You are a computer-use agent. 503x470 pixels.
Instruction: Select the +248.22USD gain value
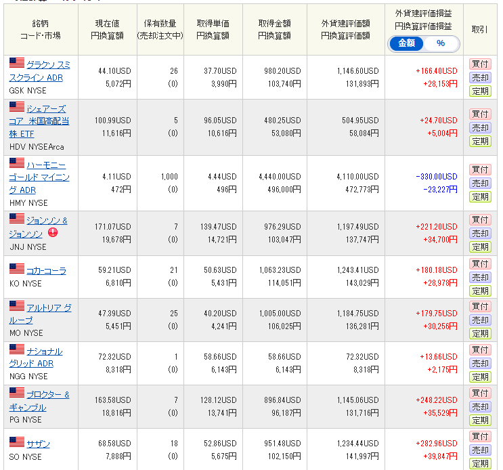(436, 400)
